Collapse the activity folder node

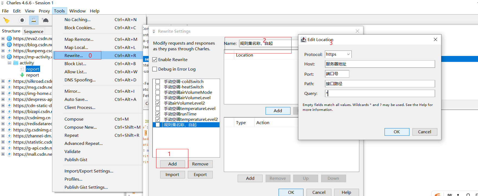point(9,63)
